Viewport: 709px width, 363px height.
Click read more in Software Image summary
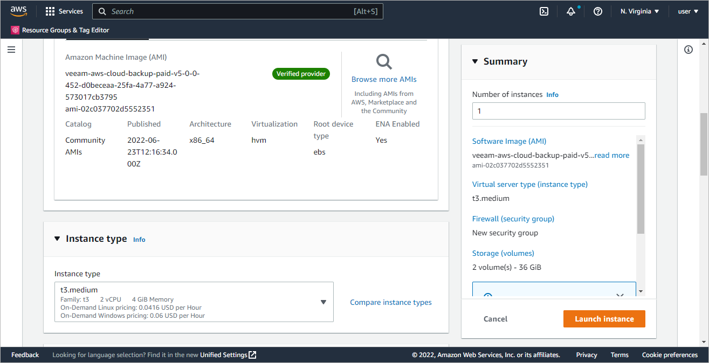(612, 155)
